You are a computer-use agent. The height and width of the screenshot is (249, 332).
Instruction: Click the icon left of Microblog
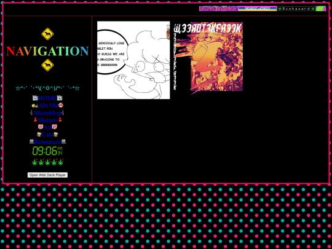31,113
